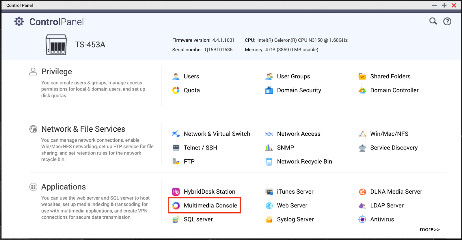Open Win/Mac/NFS networking settings
This screenshot has width=462, height=240.
[x=389, y=134]
